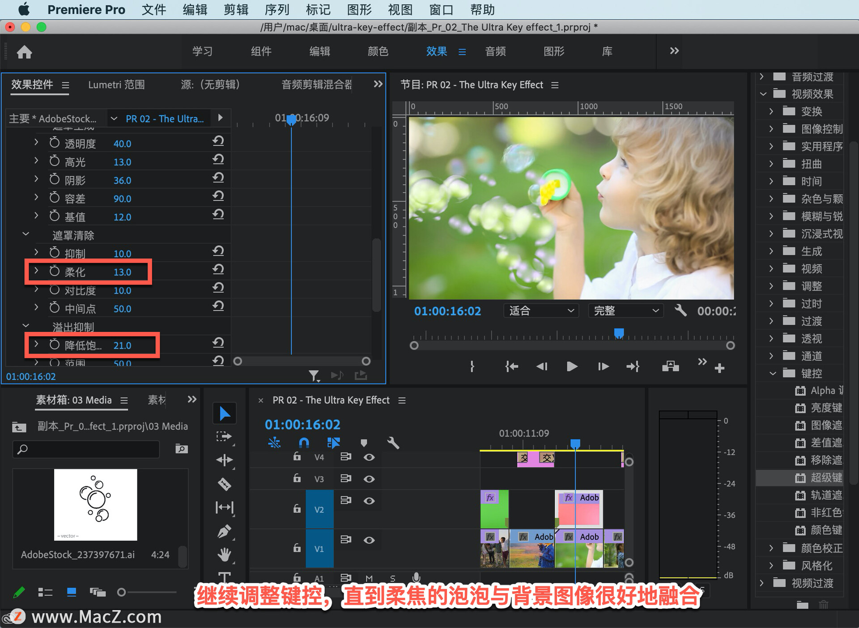Switch to the 音频 workspace
The width and height of the screenshot is (859, 628).
(x=495, y=51)
